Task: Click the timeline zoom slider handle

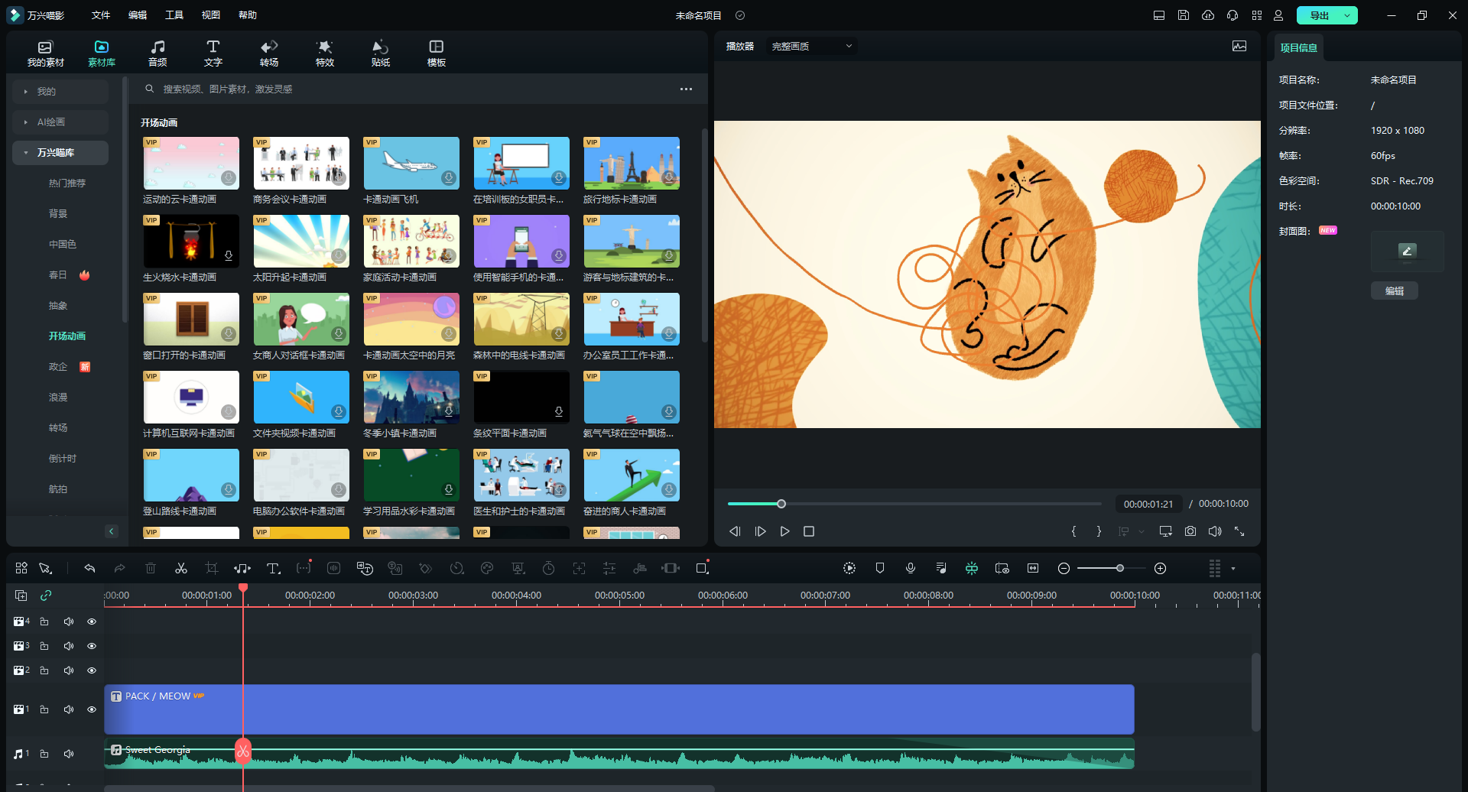Action: (1120, 568)
